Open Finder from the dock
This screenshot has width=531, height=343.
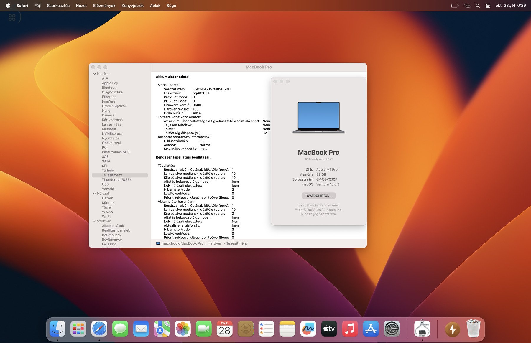(57, 329)
